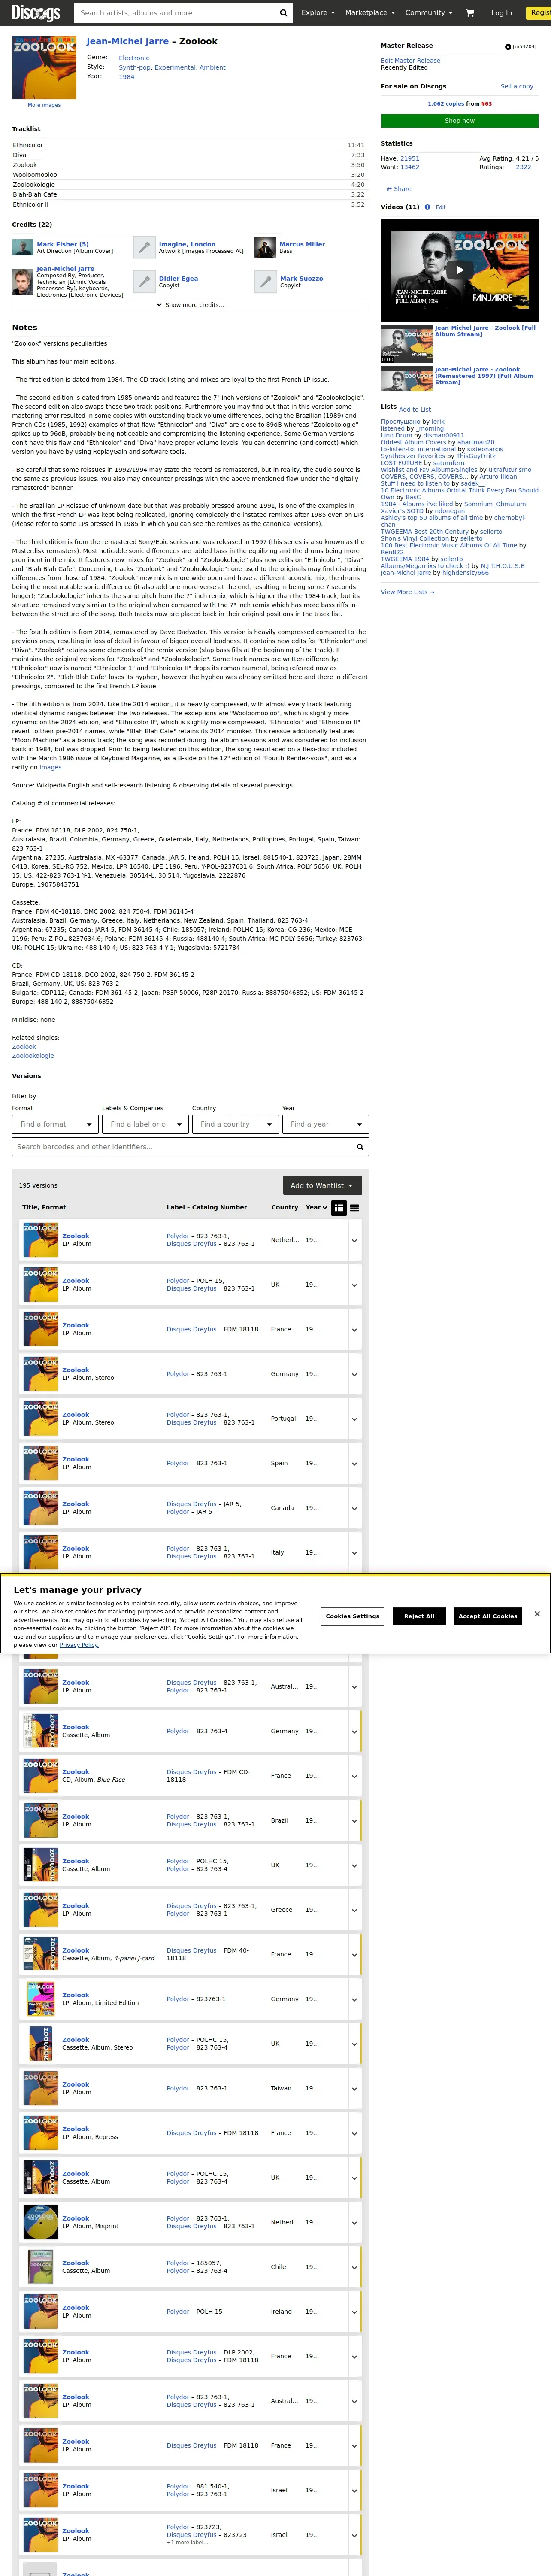Open the Zoolookologie related single link
This screenshot has height=2576, width=551.
click(33, 1056)
